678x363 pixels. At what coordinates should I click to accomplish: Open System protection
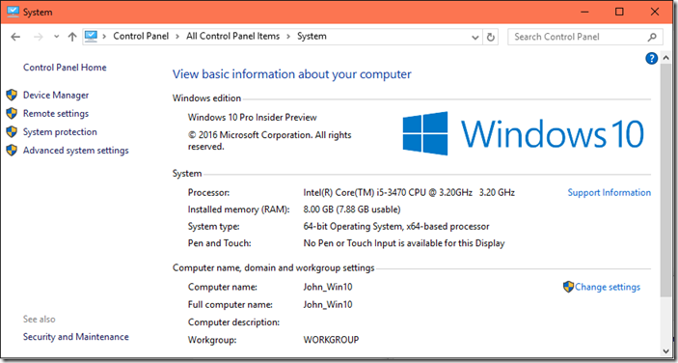pos(60,132)
